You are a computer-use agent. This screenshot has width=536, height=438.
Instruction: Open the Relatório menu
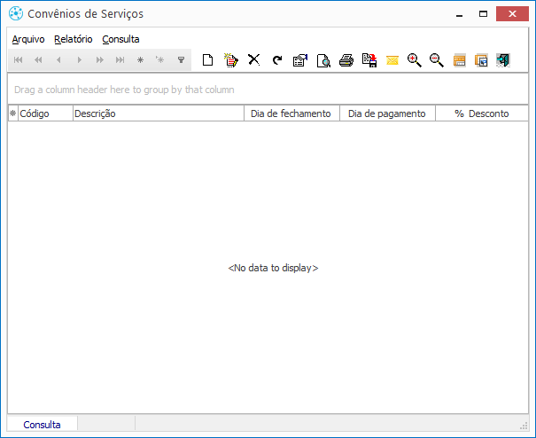pos(74,39)
